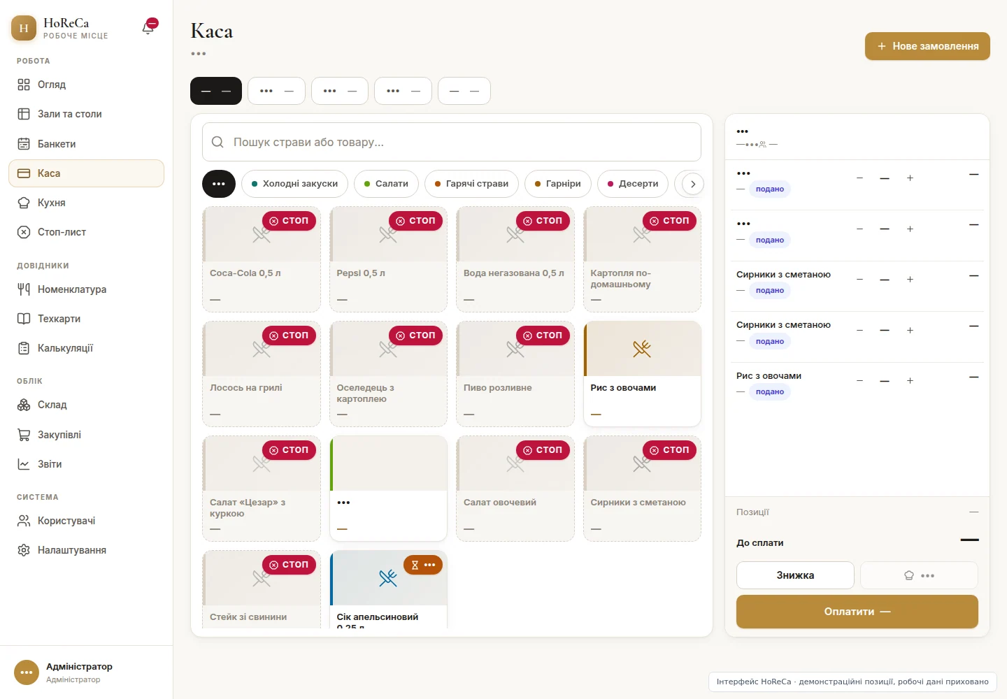Open Звіти via the chart icon
This screenshot has width=1007, height=699.
tap(24, 464)
